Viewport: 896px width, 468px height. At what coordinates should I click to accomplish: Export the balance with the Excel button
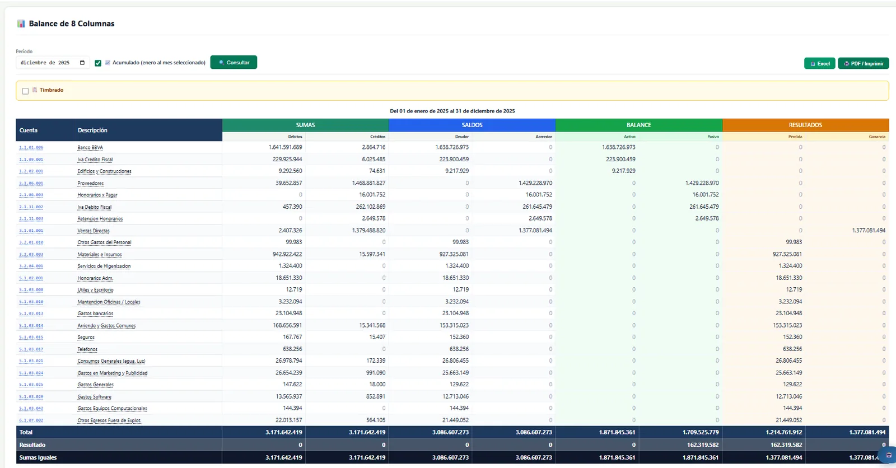820,64
